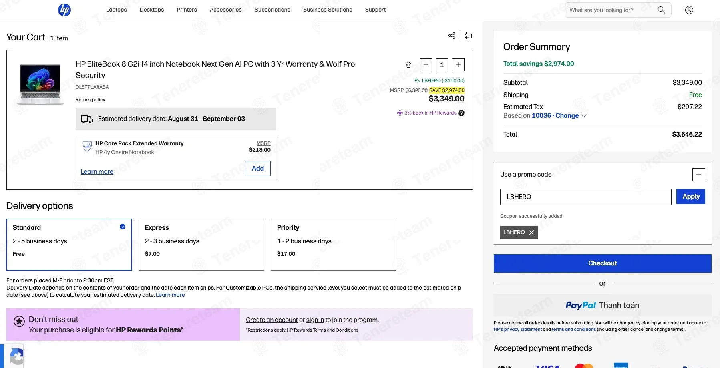The image size is (720, 368).
Task: Change the tax ZIP code 10036
Action: [x=559, y=116]
